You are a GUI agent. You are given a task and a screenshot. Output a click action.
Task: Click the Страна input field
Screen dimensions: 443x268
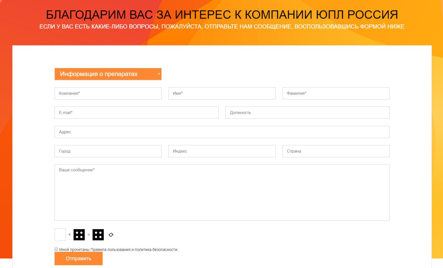tap(336, 151)
